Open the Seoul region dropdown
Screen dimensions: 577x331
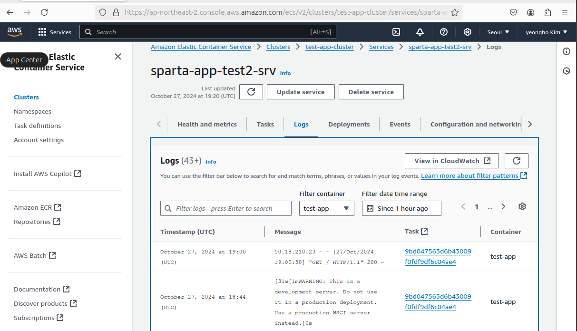[x=498, y=32]
